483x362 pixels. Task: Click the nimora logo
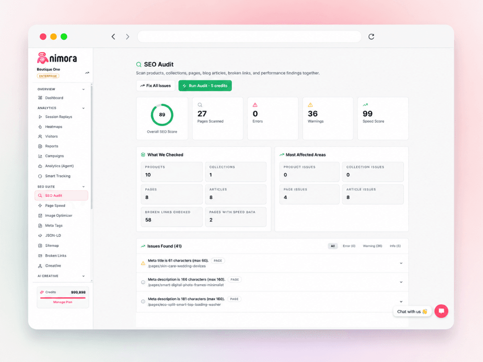(57, 58)
